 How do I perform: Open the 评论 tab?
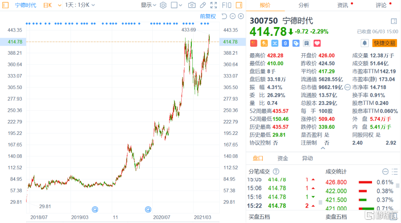tap(381, 5)
